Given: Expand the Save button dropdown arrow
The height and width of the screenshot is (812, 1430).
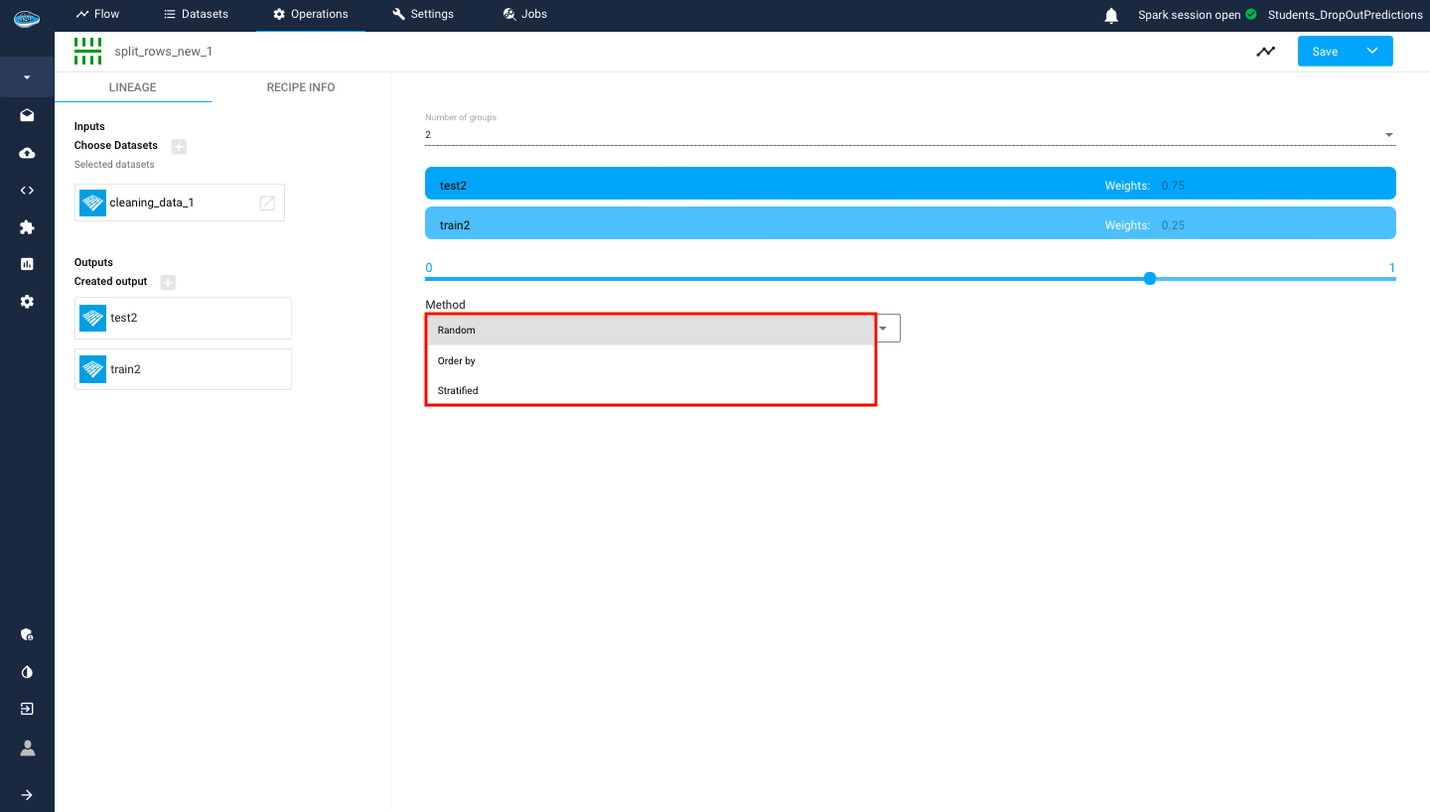Looking at the screenshot, I should click(1372, 52).
